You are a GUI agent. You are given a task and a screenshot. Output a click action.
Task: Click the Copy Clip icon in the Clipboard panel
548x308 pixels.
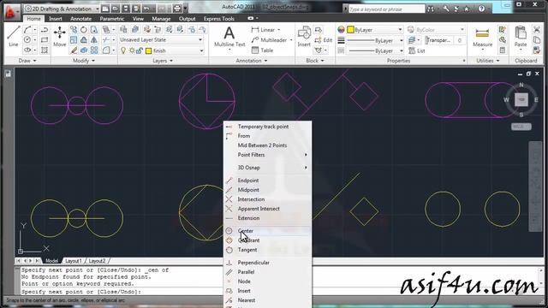(537, 40)
